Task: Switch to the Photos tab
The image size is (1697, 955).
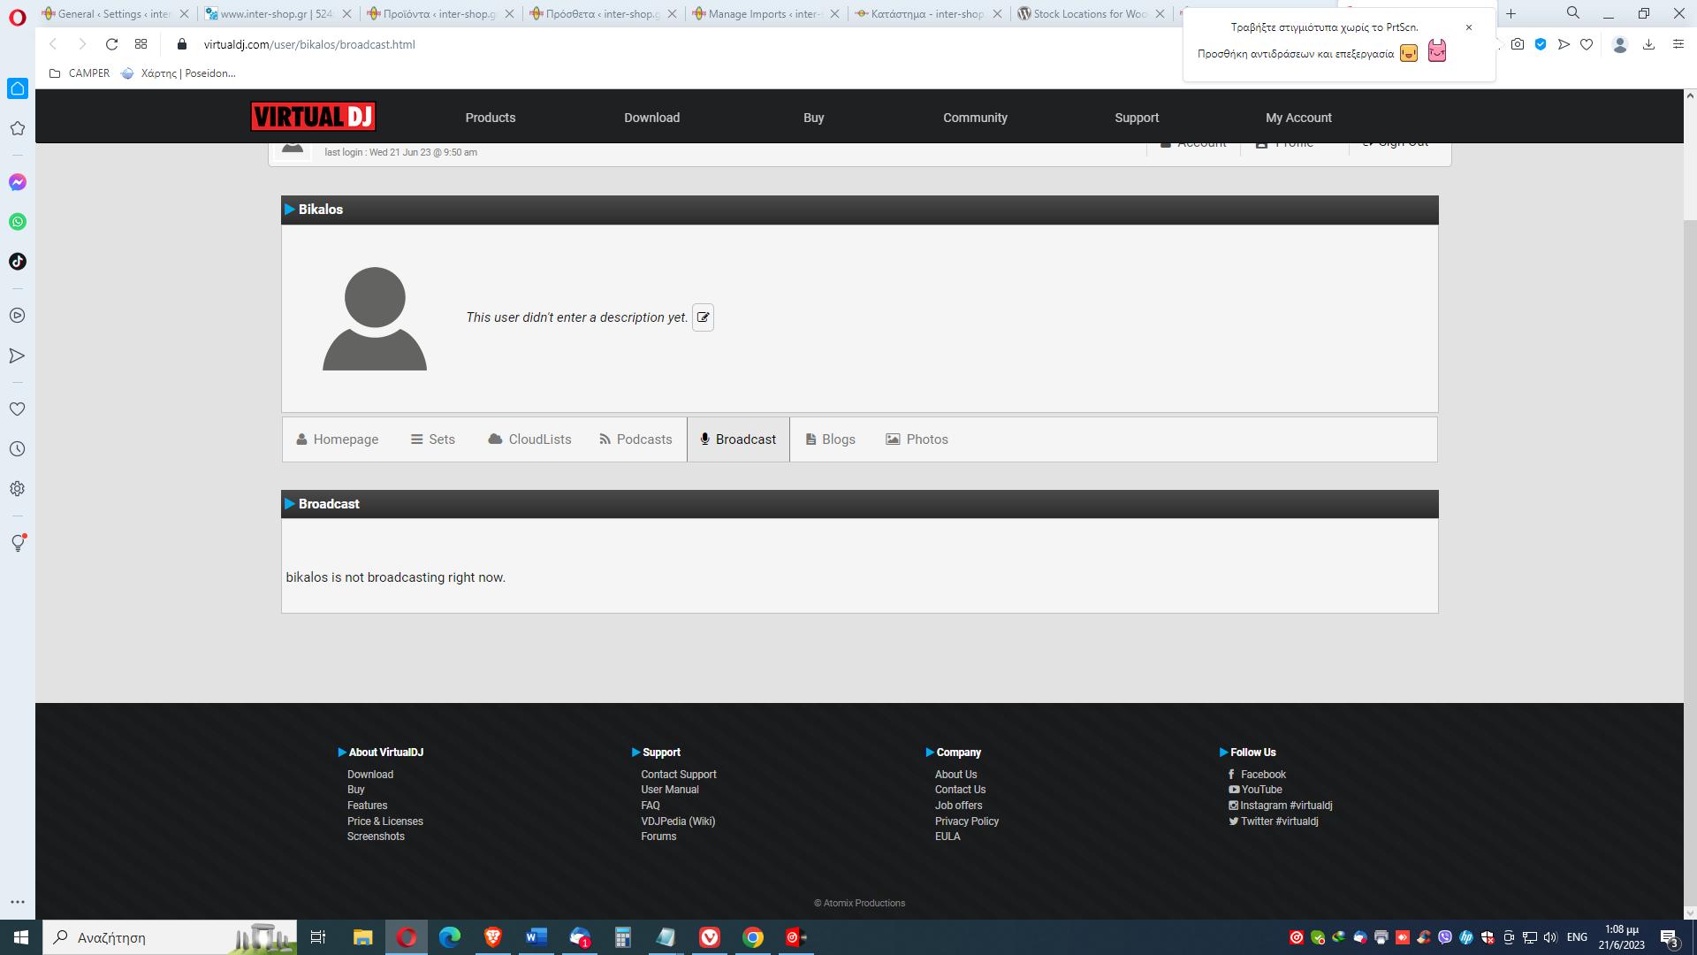Action: click(917, 439)
